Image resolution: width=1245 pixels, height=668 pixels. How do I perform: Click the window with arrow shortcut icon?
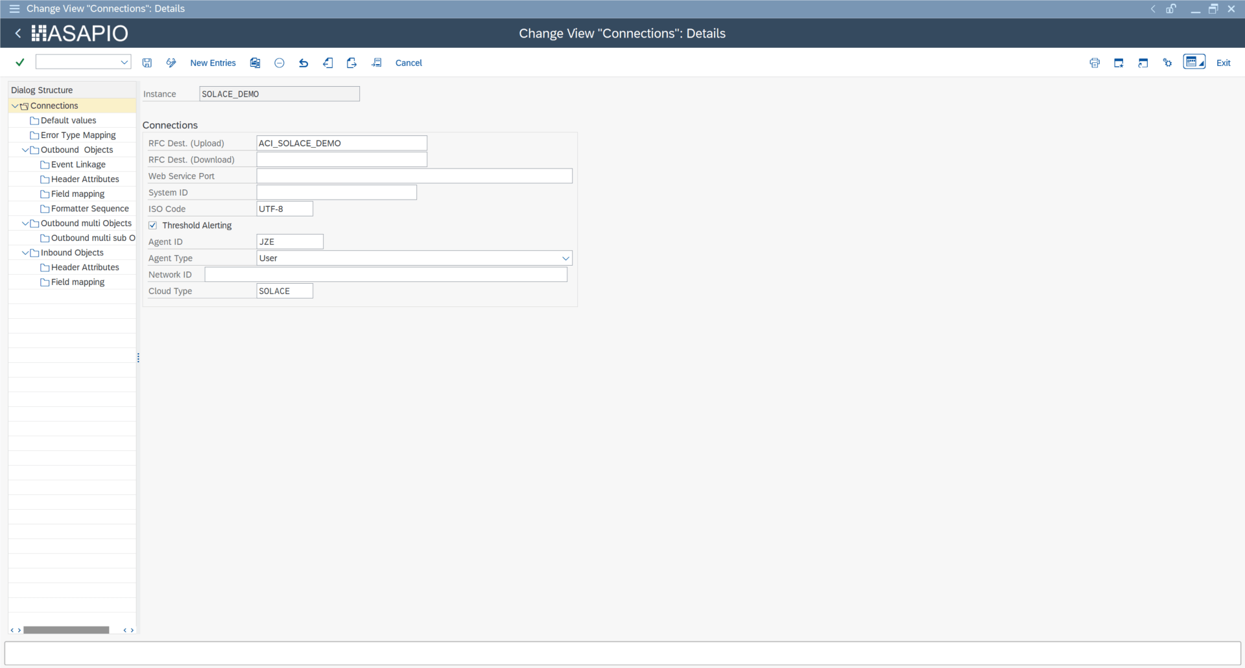click(1143, 63)
